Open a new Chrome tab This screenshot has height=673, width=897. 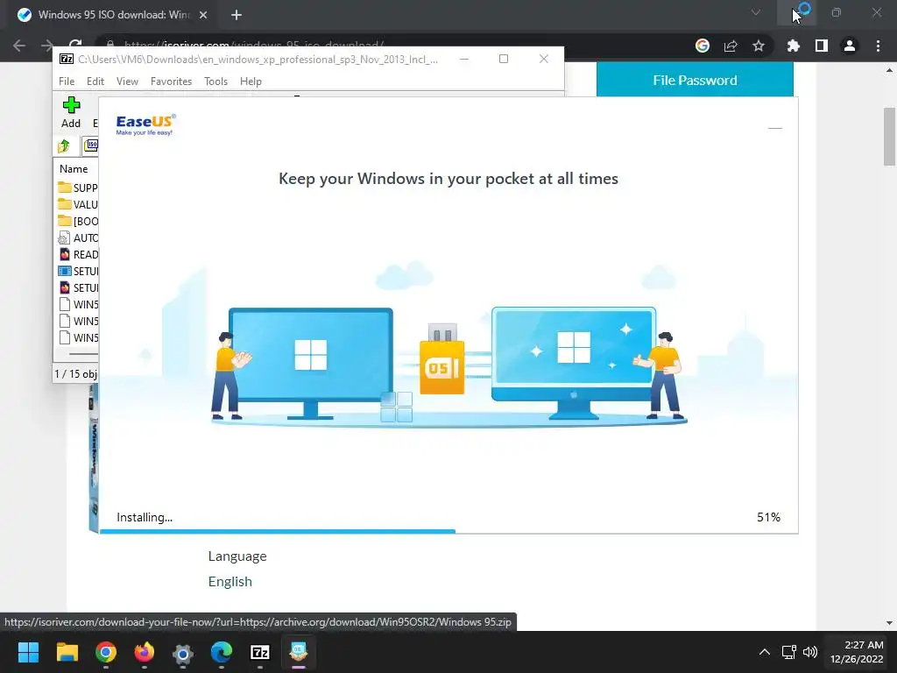pyautogui.click(x=237, y=15)
